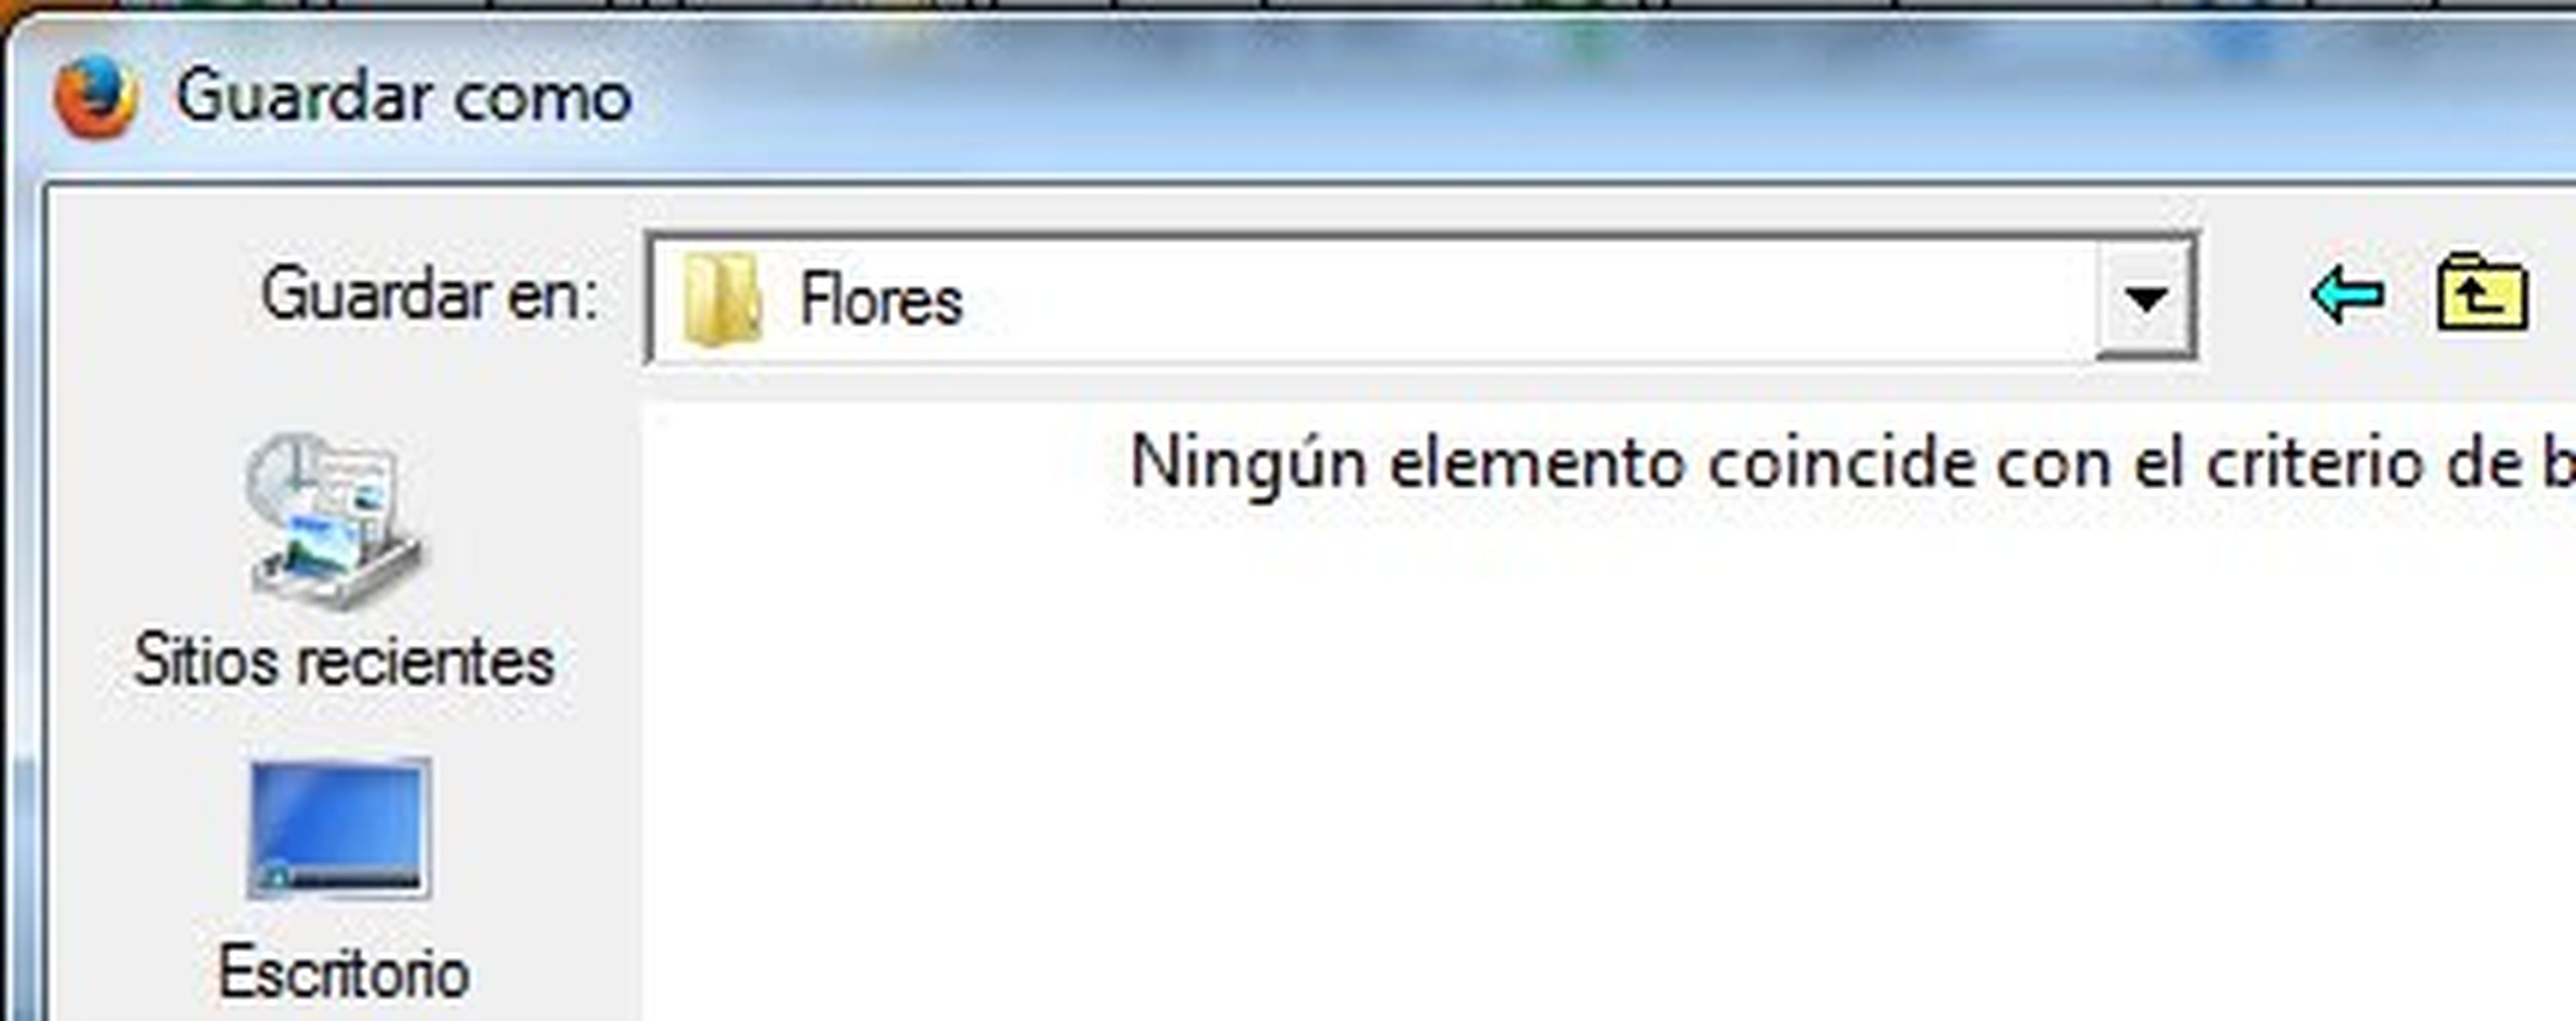Expand the Guardar en dropdown arrow
2576x1021 pixels.
click(x=2145, y=299)
